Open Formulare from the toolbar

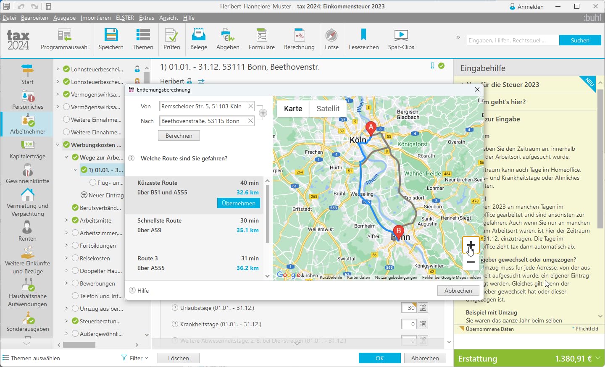262,39
